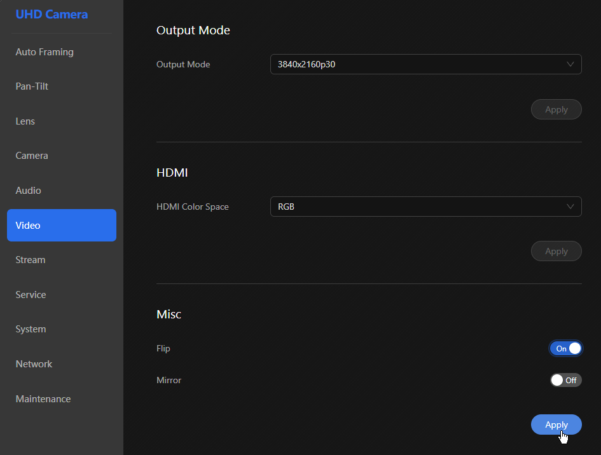601x455 pixels.
Task: Click the Mirror label text
Action: click(169, 380)
